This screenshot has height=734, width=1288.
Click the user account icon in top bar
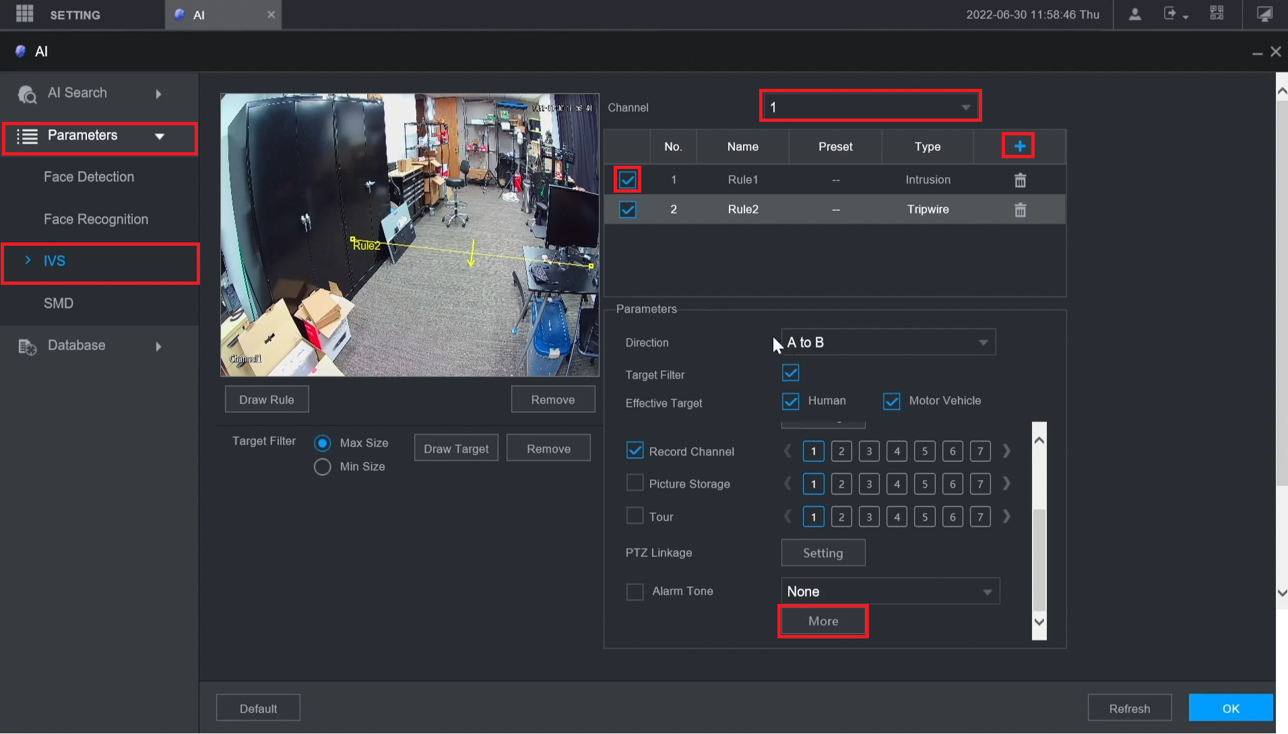click(x=1134, y=14)
